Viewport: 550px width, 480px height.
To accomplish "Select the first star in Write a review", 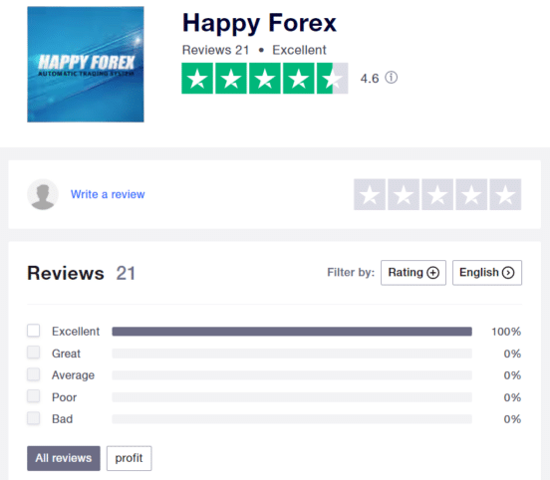I will [x=370, y=194].
